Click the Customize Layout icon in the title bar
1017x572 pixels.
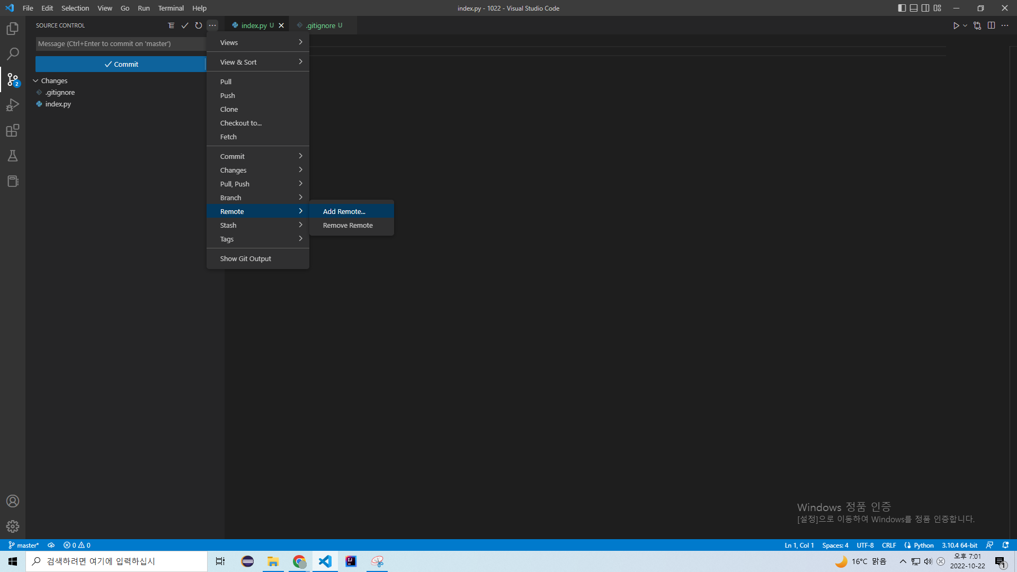[938, 8]
